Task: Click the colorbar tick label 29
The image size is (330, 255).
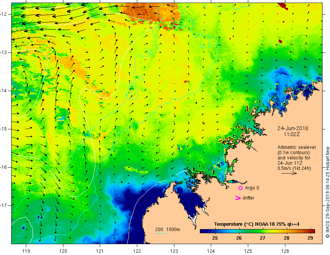Action: (x=310, y=238)
